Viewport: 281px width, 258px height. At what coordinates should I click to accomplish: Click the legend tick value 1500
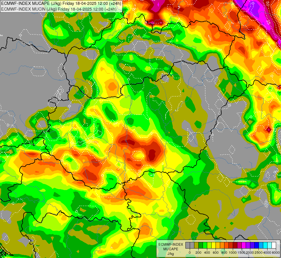(x=241, y=253)
